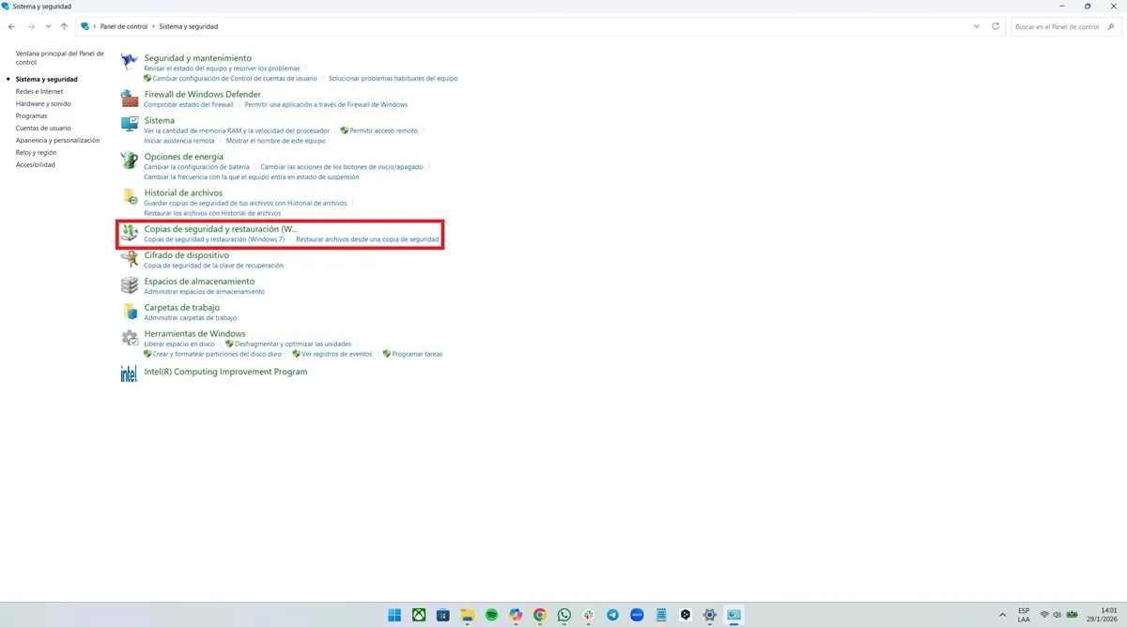
Task: Open Ventana principal del Panel de control
Action: tap(60, 58)
